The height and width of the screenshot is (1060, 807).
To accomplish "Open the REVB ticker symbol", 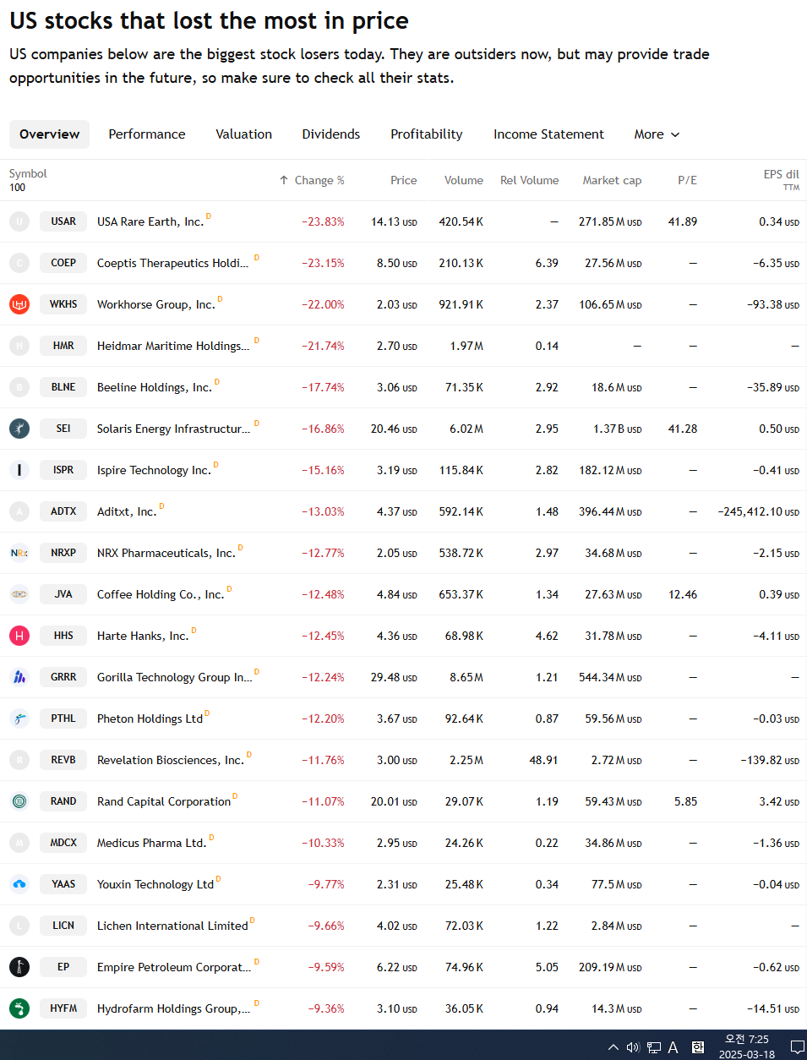I will [63, 760].
